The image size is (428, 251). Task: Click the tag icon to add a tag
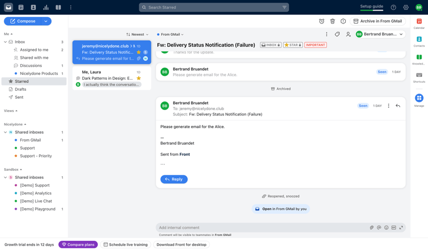click(x=338, y=34)
